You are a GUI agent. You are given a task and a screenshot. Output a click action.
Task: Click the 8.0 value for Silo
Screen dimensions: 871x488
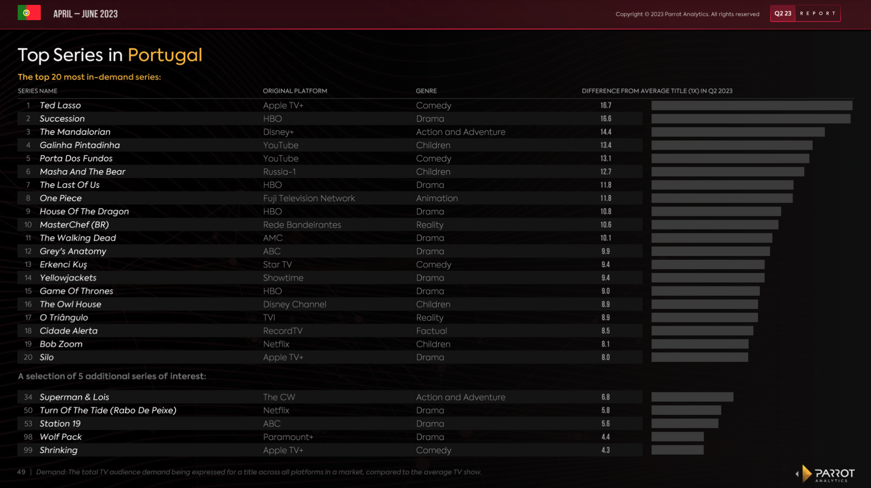pyautogui.click(x=606, y=357)
